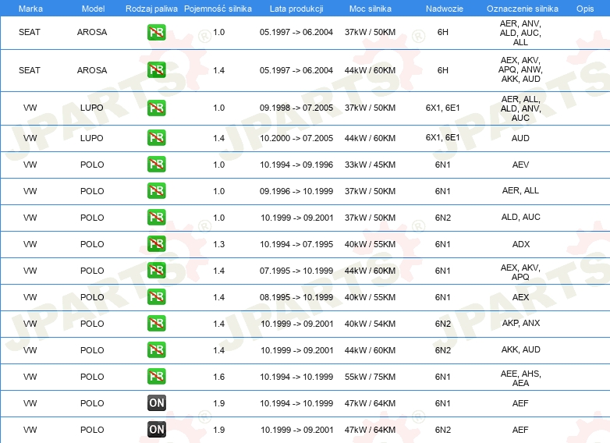Click the production years 10.1994 -> 09.1996
The image size is (610, 443).
tap(296, 165)
